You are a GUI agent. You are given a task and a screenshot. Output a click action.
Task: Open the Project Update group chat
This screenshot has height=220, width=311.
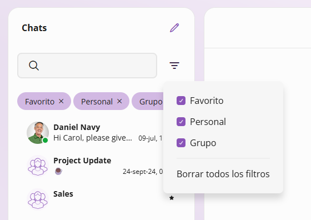click(94, 166)
